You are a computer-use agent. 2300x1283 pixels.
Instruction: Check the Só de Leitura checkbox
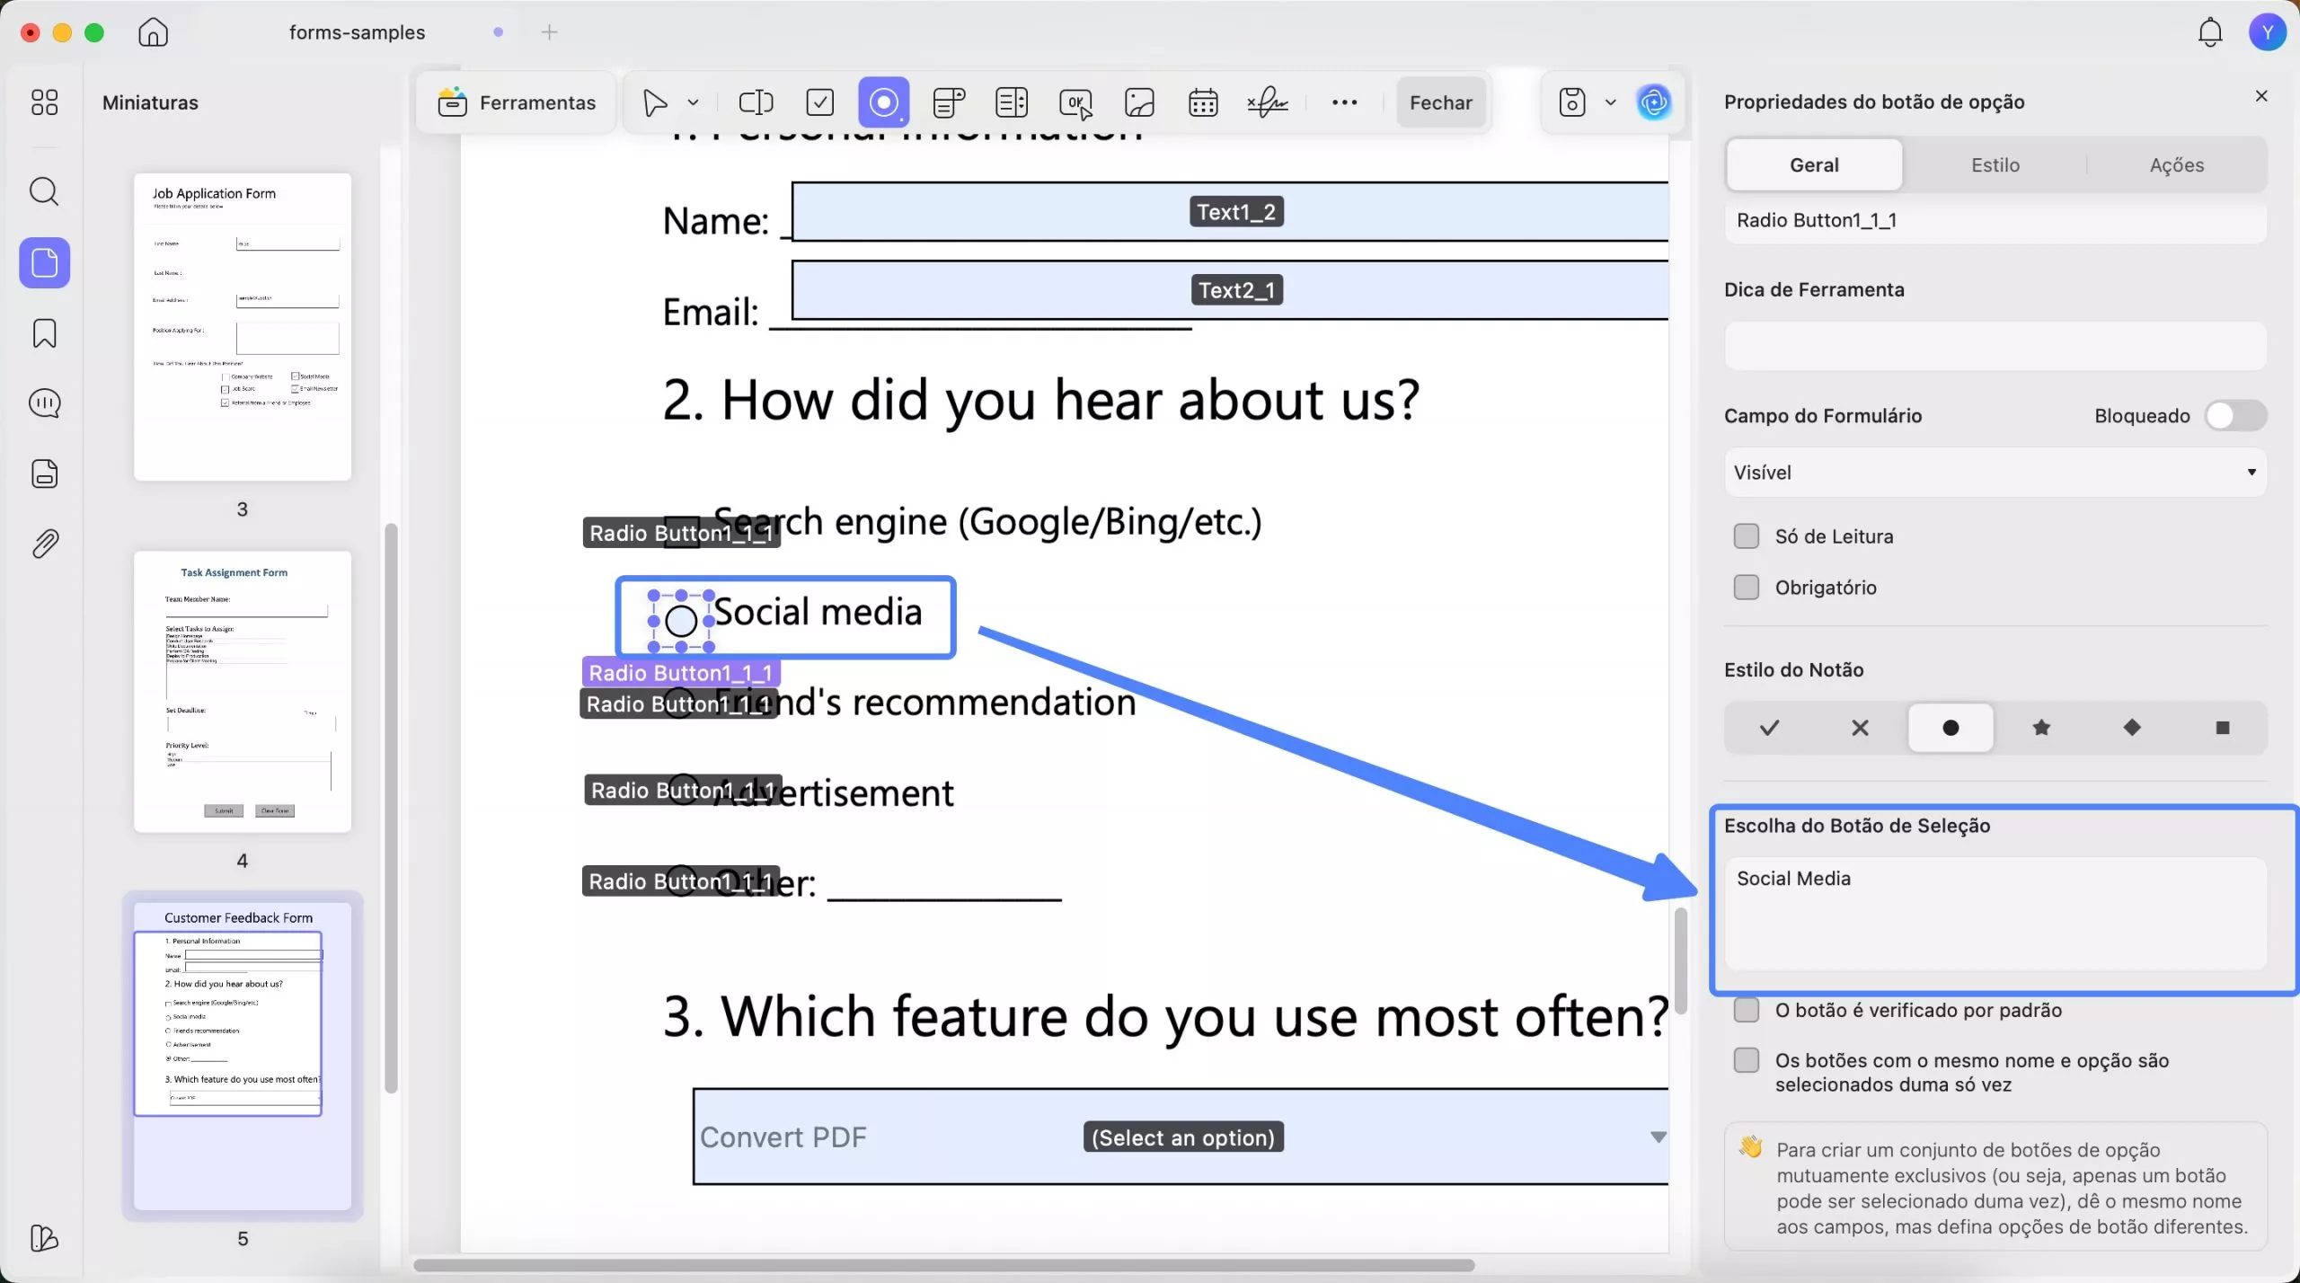[x=1746, y=536]
